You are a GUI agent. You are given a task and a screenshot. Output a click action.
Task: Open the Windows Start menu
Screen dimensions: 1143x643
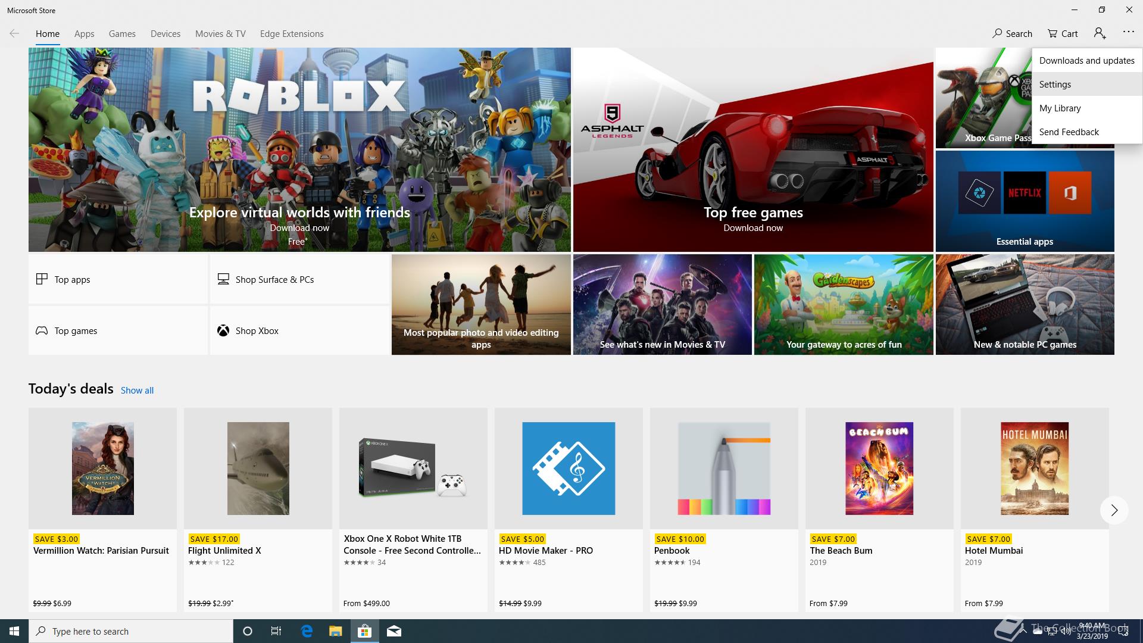pyautogui.click(x=14, y=631)
